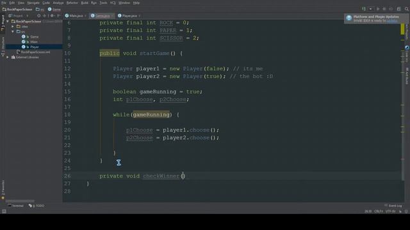Open the Event Log

coord(393,206)
